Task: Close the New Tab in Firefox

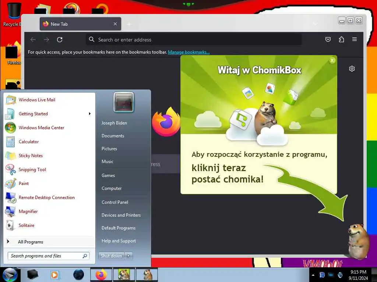Action: click(x=115, y=24)
